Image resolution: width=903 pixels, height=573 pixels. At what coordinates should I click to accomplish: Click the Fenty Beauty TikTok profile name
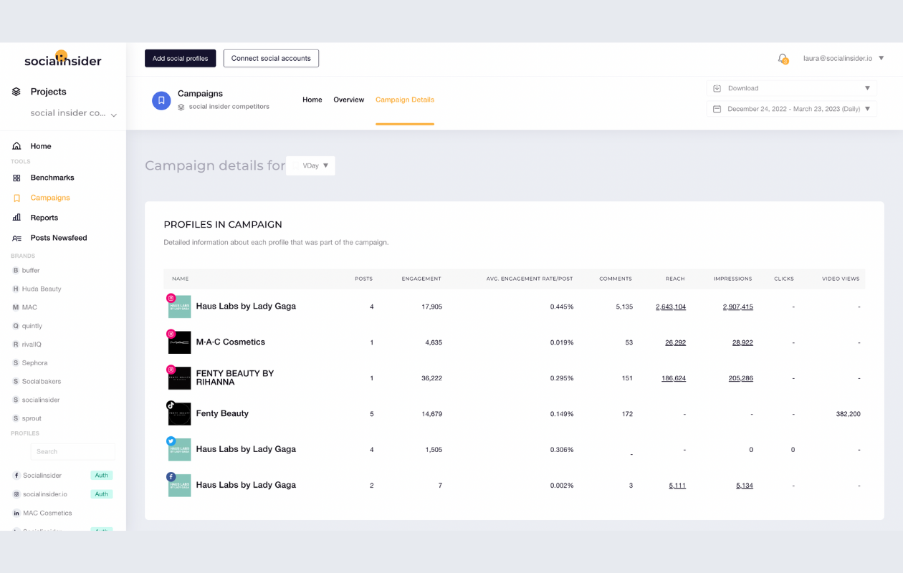coord(222,413)
